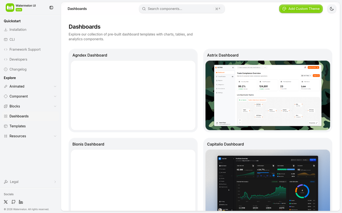Click the Add Custom Theme button
Viewport: 342px width, 213px height.
301,9
